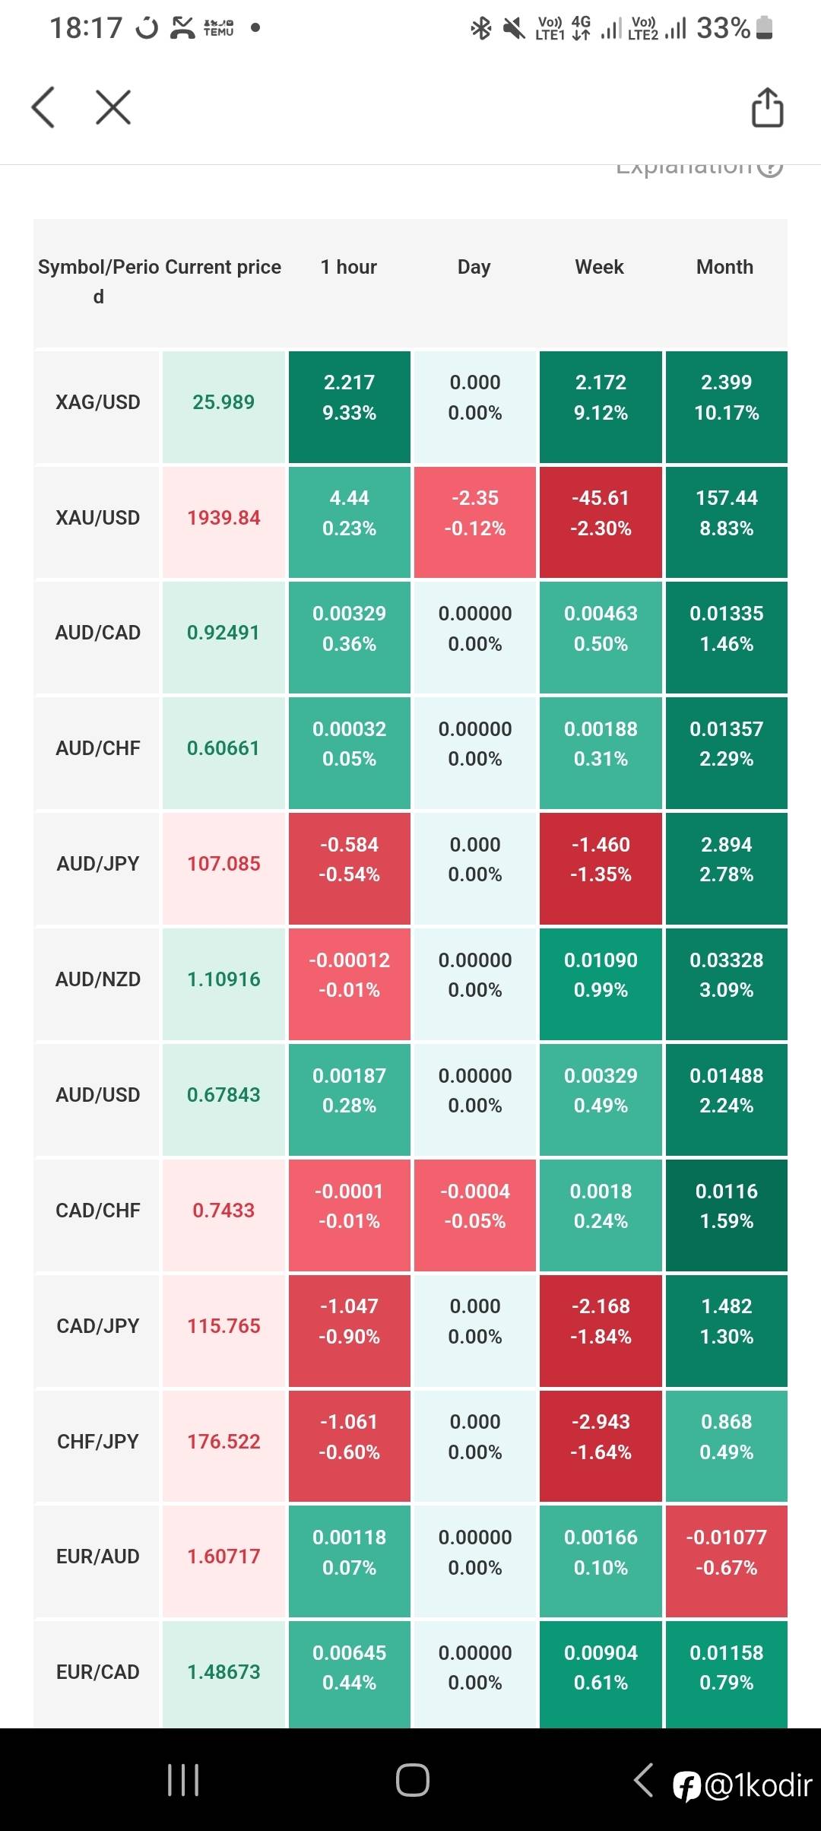Tap the 1 hour column header
This screenshot has width=821, height=1831.
coord(349,267)
